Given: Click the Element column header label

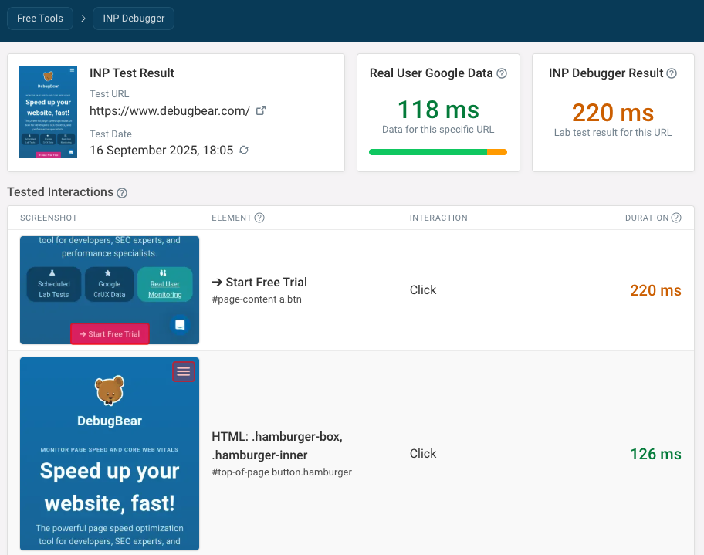Looking at the screenshot, I should pos(232,218).
